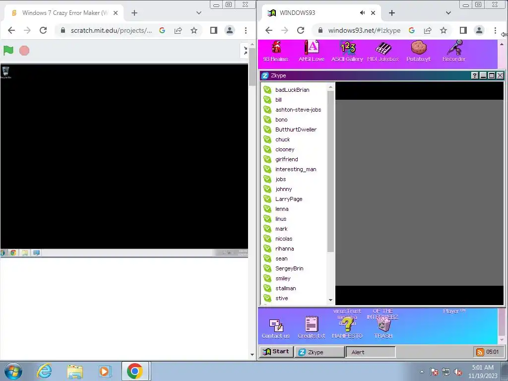Screen dimensions: 508x381
Task: Reload the windows93.net page
Action: tap(301, 30)
